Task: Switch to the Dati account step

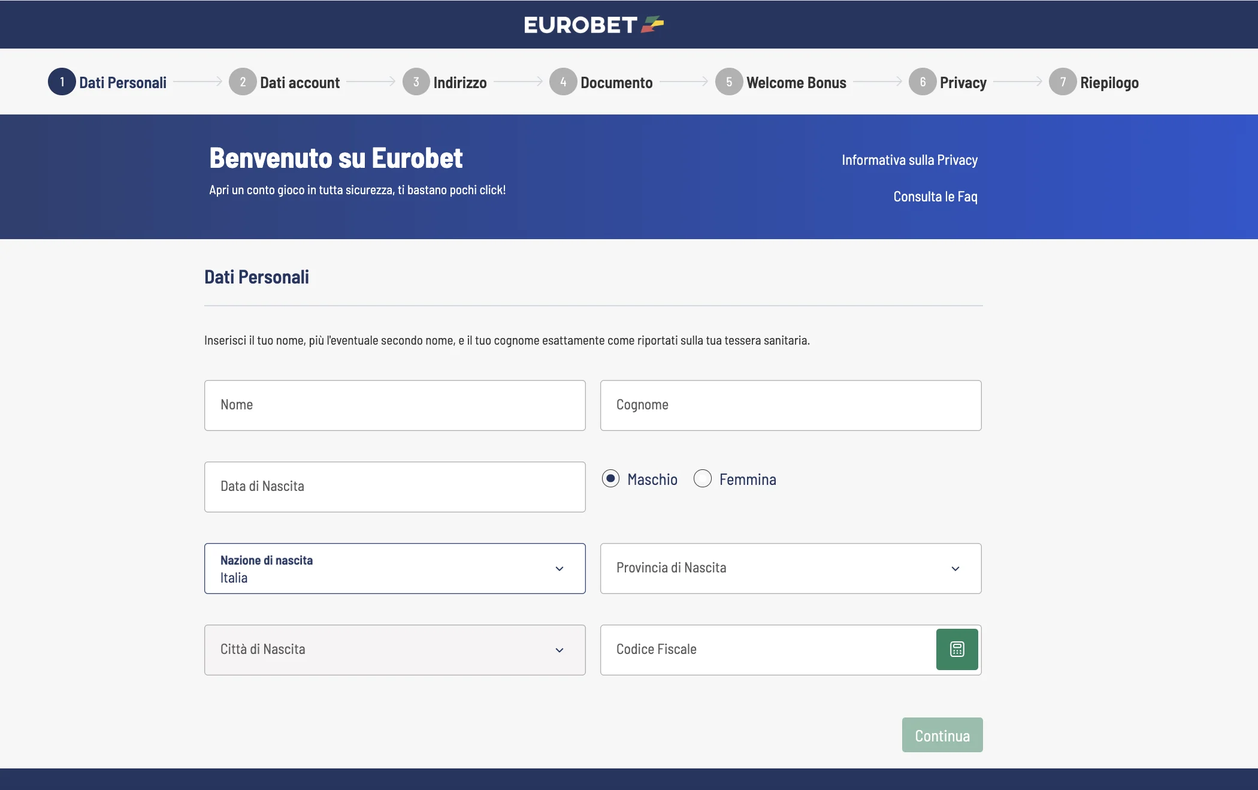Action: tap(299, 82)
